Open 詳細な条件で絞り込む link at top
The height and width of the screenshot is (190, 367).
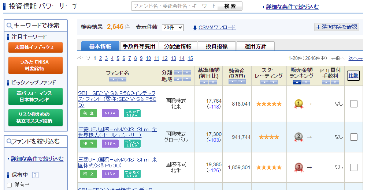pos(292,7)
